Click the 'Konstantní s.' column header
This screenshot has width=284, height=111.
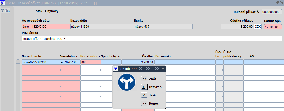pos(91,56)
